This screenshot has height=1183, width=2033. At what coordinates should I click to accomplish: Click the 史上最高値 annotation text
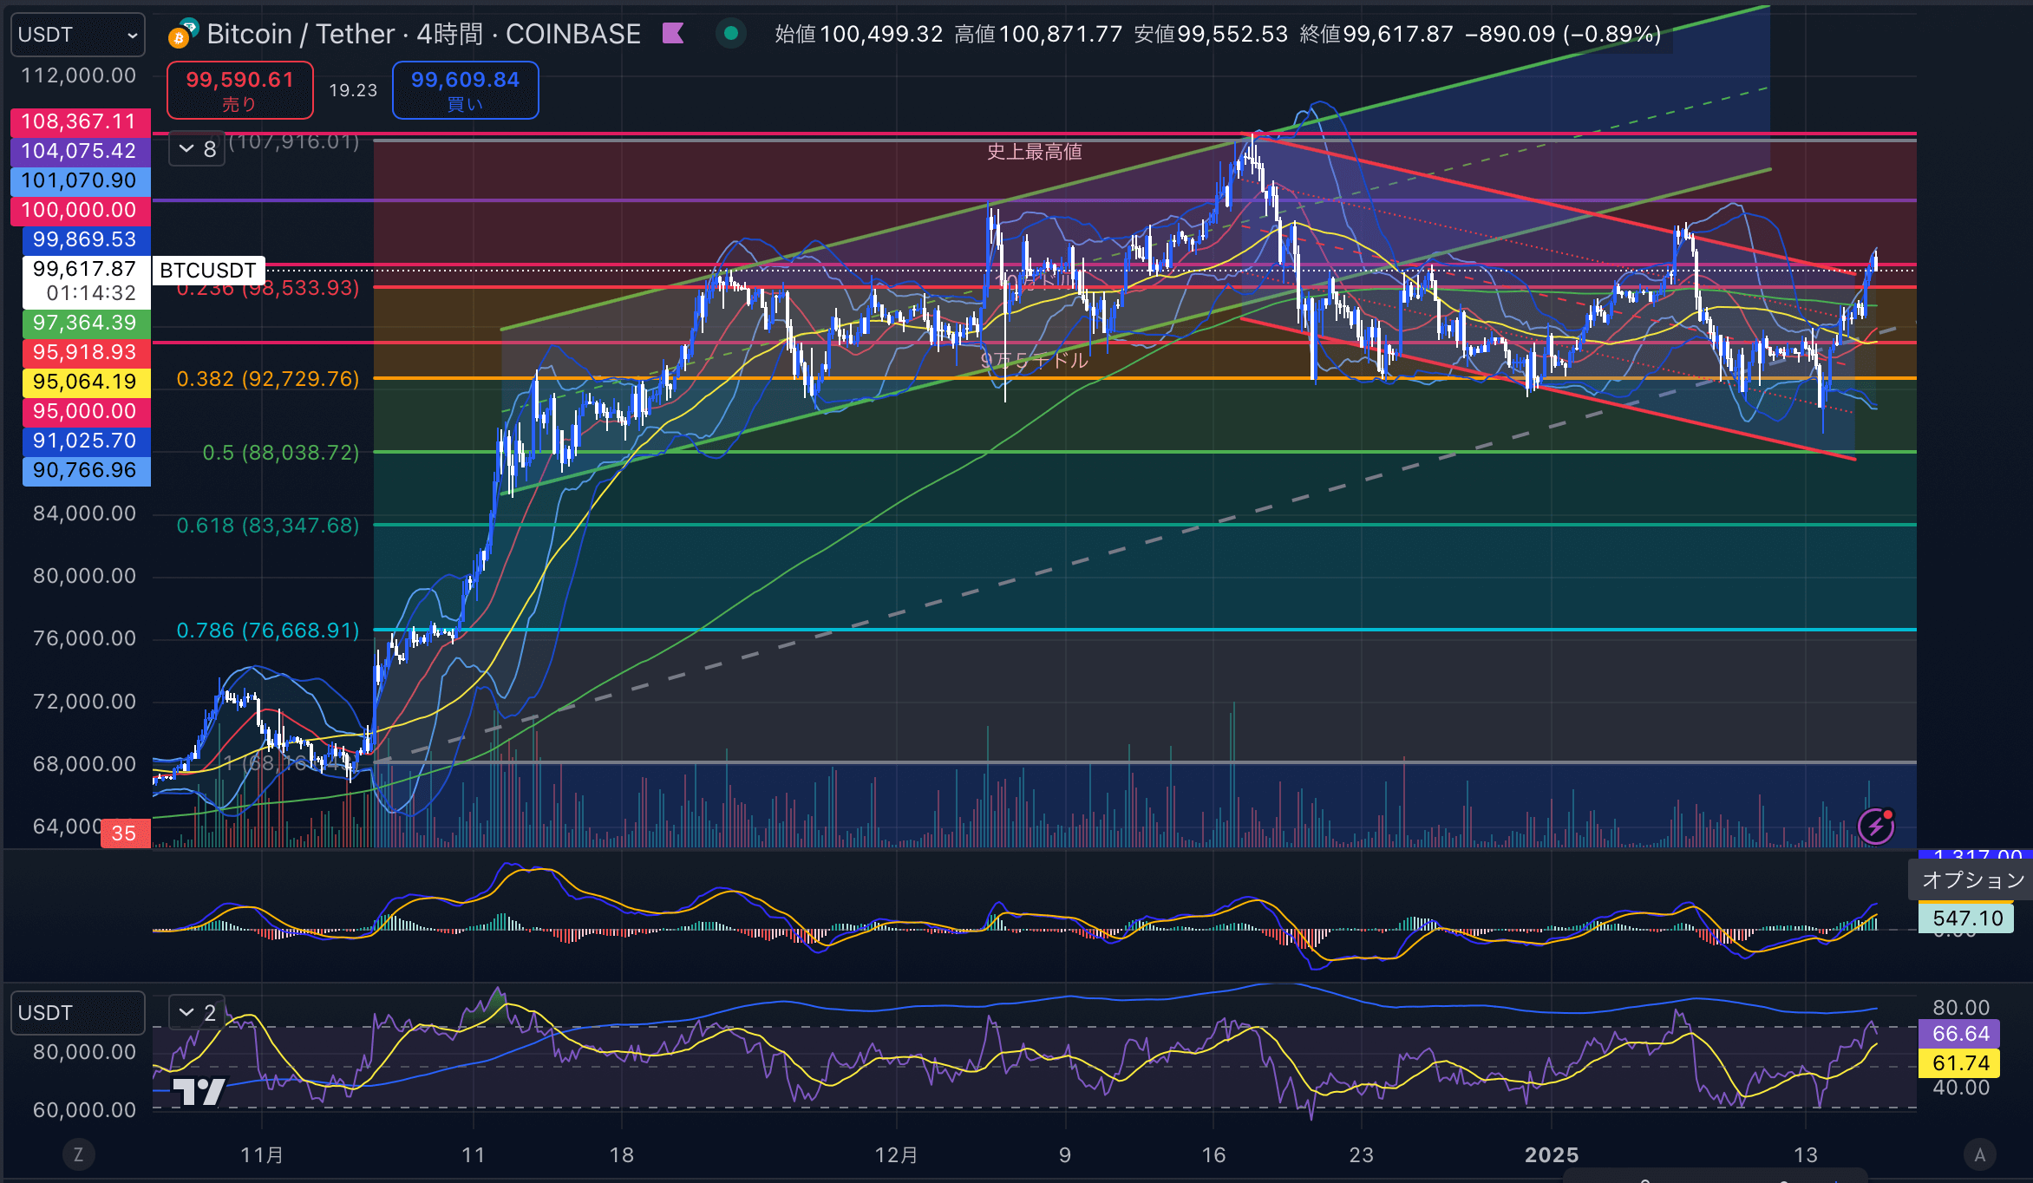(x=1034, y=152)
